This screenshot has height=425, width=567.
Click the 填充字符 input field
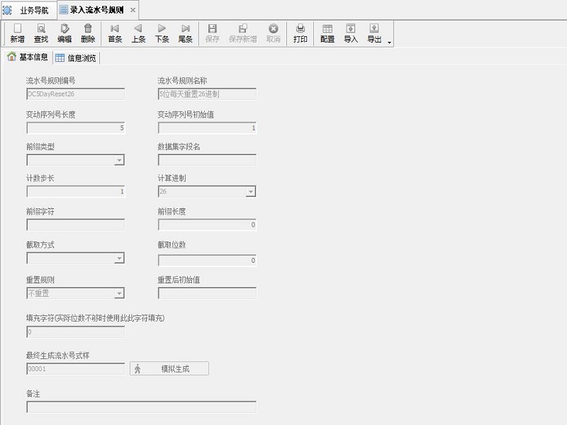click(76, 331)
